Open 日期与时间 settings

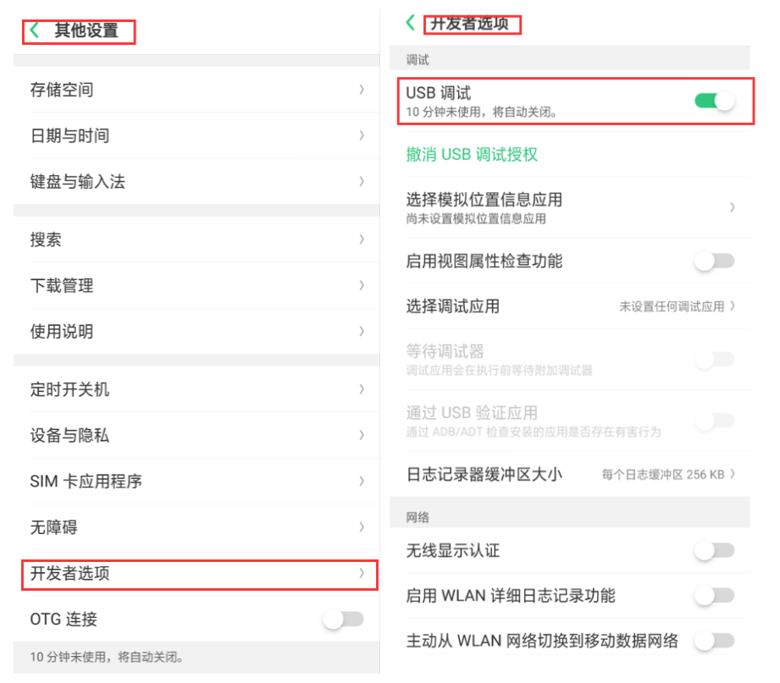tap(196, 135)
